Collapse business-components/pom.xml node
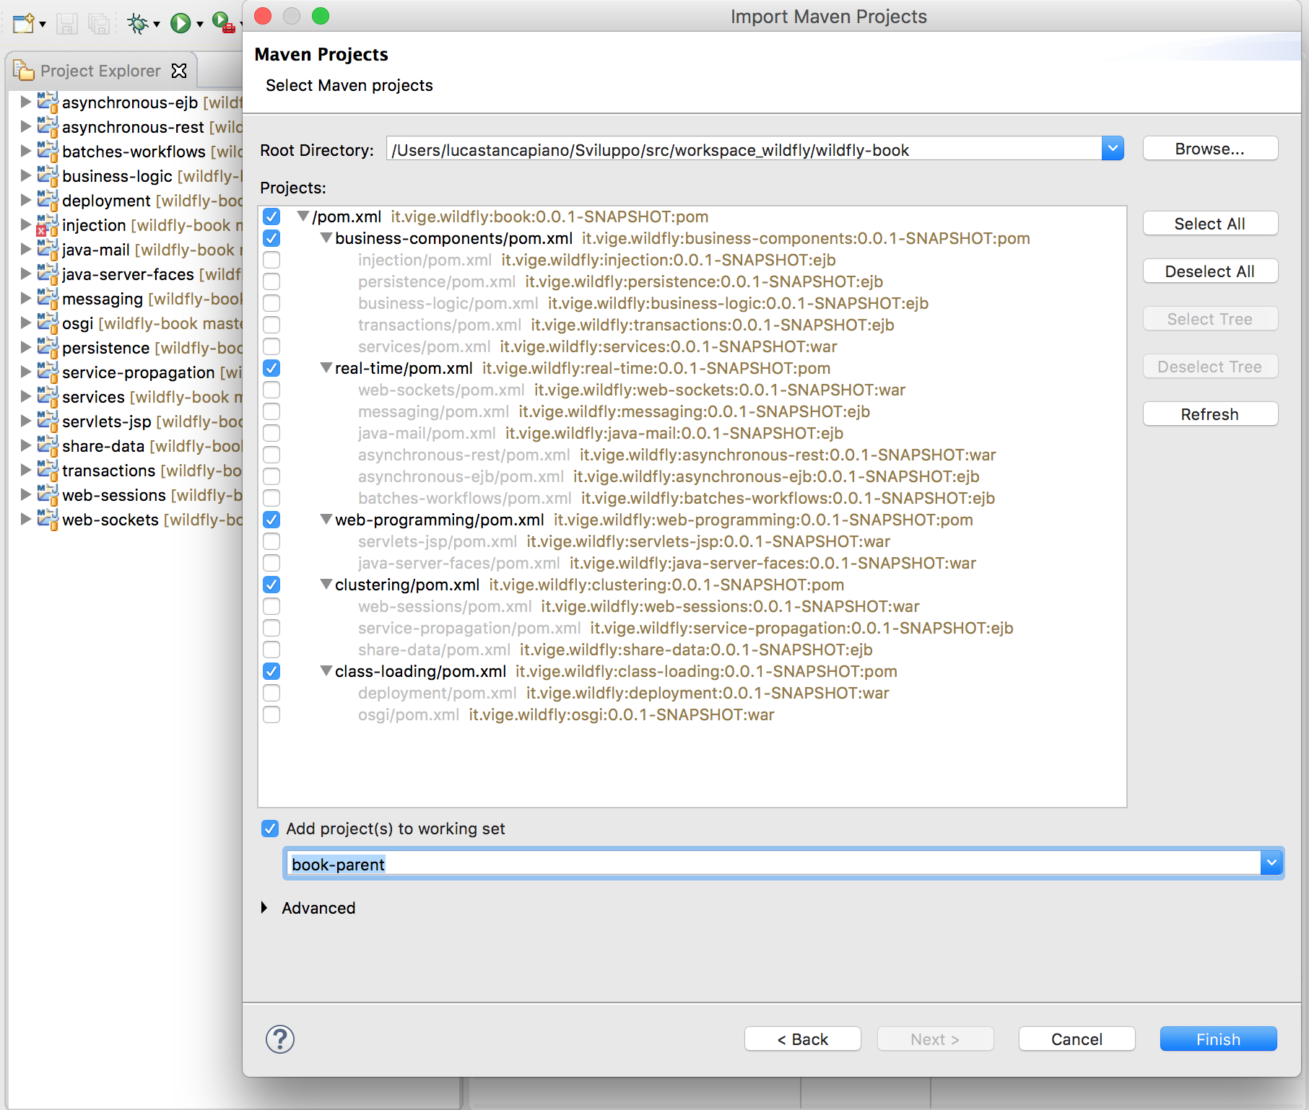This screenshot has width=1309, height=1110. point(326,237)
